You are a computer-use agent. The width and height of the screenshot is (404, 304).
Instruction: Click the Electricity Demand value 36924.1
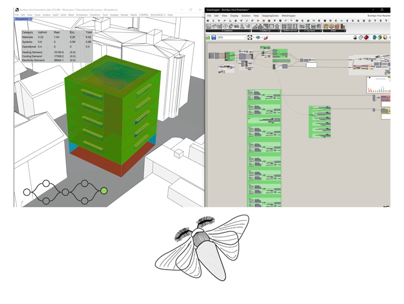(59, 60)
